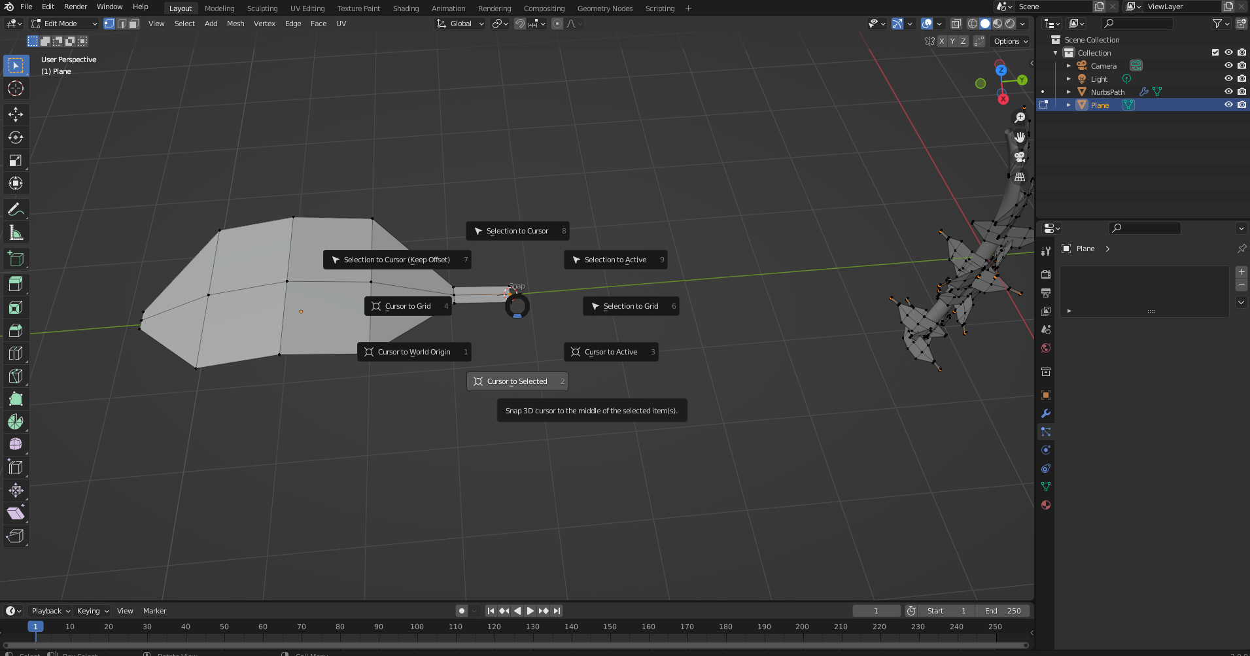The width and height of the screenshot is (1250, 656).
Task: Jump to the timeline end frame
Action: (x=557, y=611)
